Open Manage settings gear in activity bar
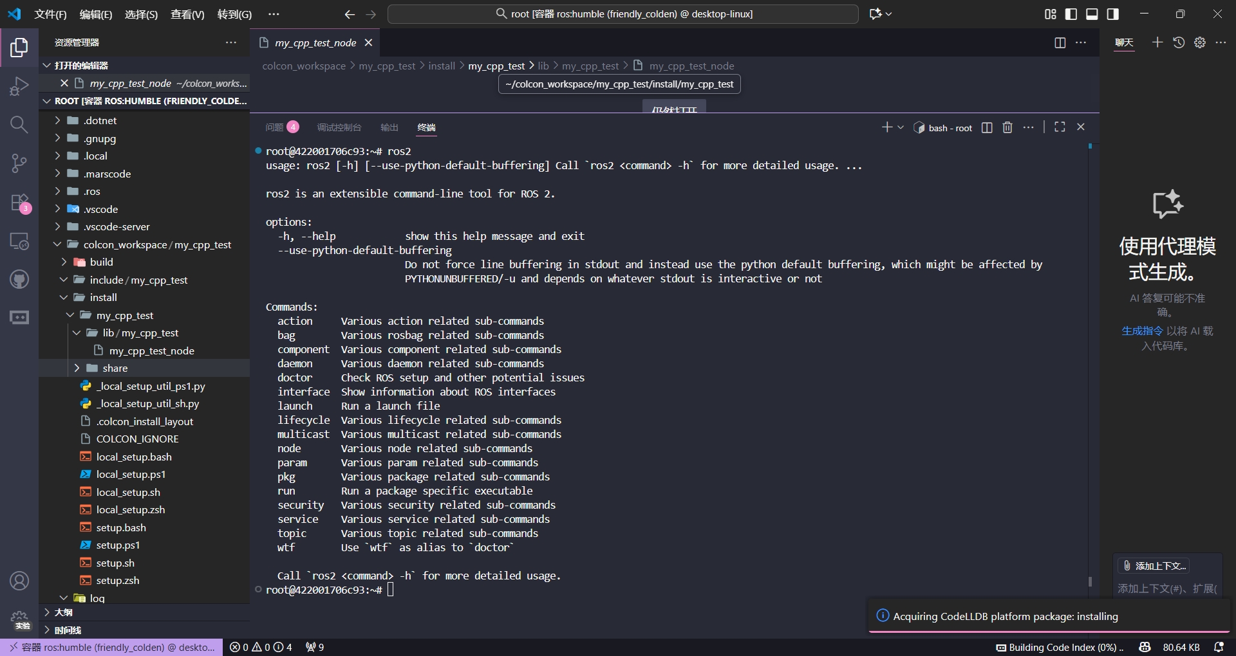 tap(19, 620)
